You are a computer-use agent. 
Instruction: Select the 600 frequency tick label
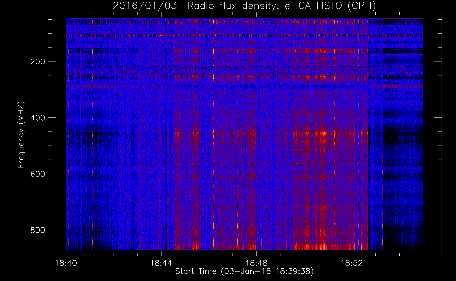[38, 174]
